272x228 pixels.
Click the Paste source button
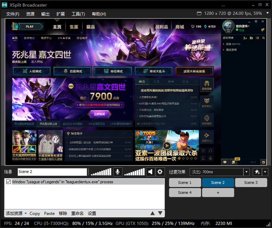point(49,214)
